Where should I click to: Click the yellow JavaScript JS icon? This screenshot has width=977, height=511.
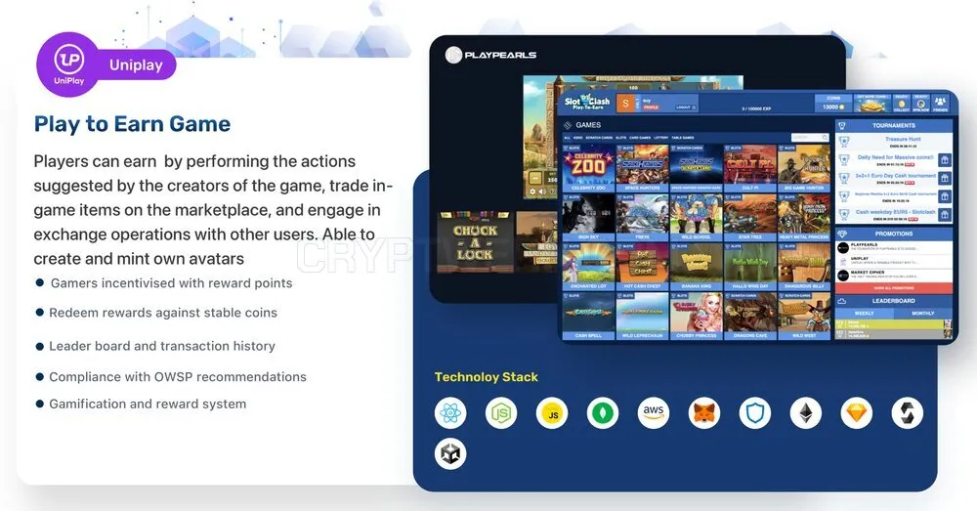(x=552, y=412)
